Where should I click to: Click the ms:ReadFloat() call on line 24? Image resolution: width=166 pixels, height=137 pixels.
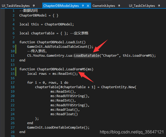(64, 114)
